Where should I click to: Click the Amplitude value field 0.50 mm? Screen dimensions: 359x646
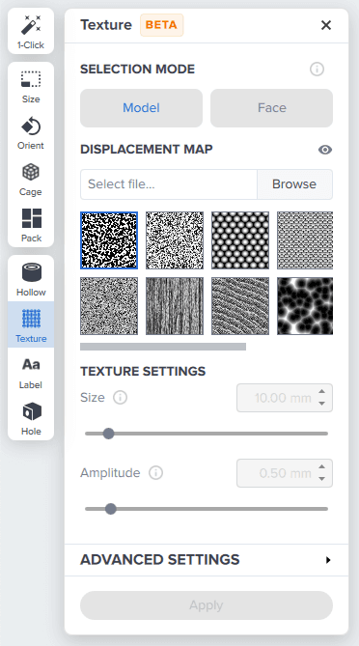[x=285, y=473]
